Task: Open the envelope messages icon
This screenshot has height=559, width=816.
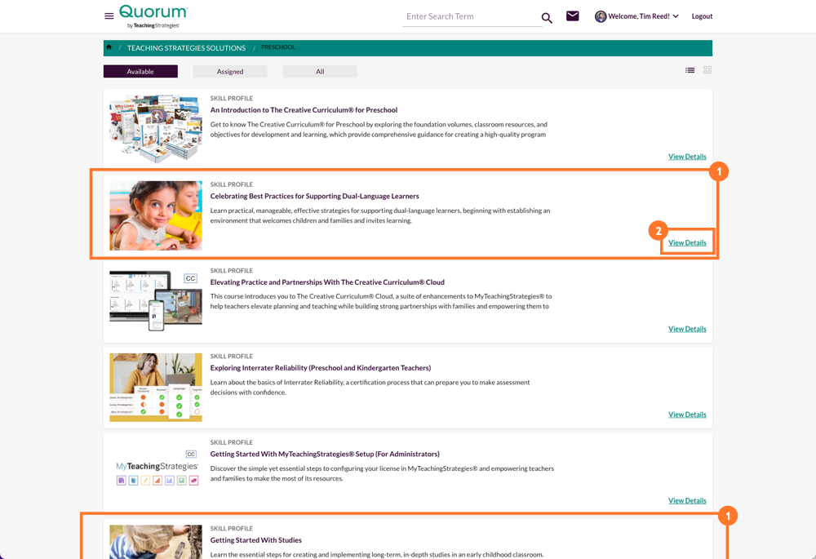Action: (572, 16)
